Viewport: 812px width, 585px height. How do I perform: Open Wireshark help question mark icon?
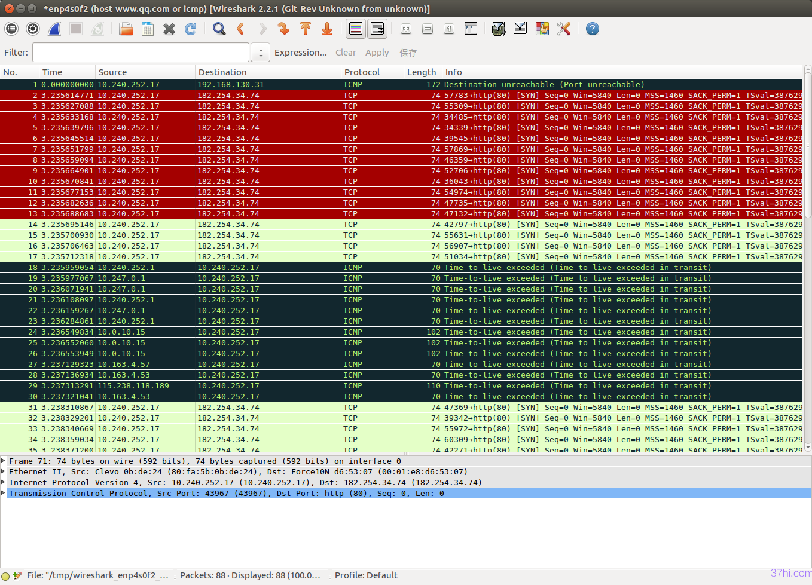click(592, 29)
